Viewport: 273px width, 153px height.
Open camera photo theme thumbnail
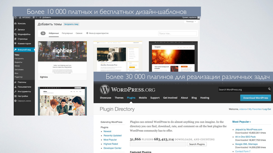coord(118,57)
